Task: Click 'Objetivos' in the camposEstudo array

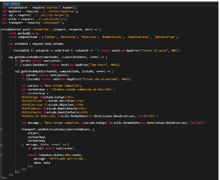Action: coord(89,37)
